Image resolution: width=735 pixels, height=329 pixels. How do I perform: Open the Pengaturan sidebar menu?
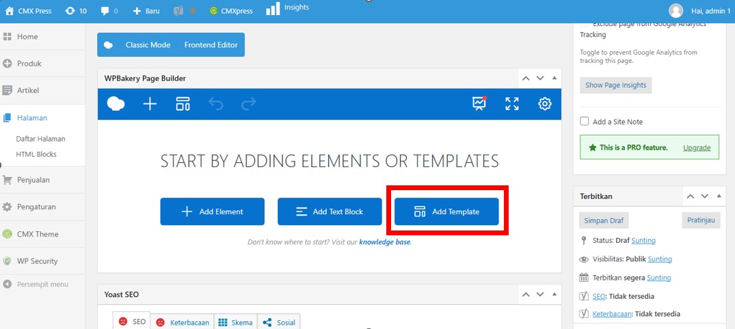[x=36, y=207]
